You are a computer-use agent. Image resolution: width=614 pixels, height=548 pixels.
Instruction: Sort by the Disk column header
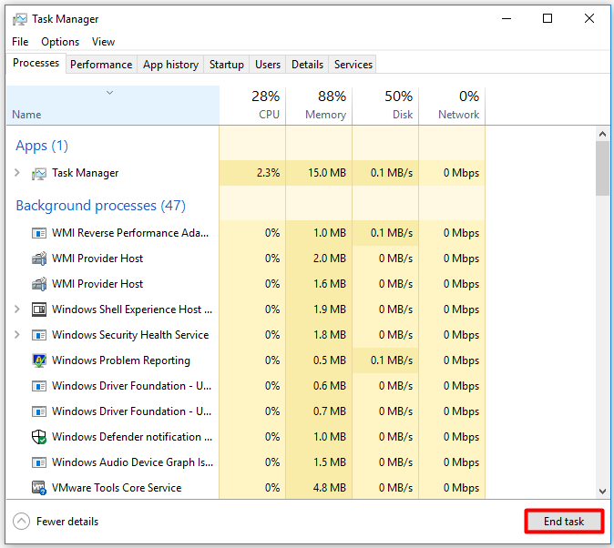point(385,106)
